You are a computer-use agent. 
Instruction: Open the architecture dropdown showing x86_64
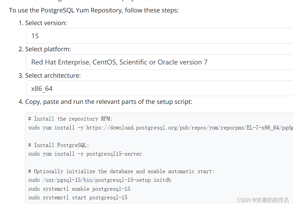click(x=159, y=88)
